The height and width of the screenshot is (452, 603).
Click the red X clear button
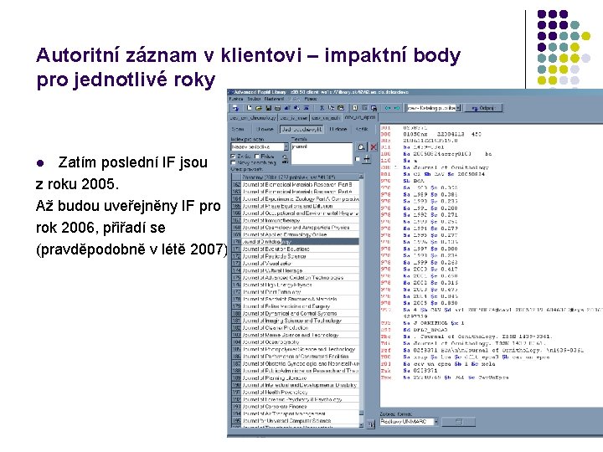pyautogui.click(x=373, y=146)
